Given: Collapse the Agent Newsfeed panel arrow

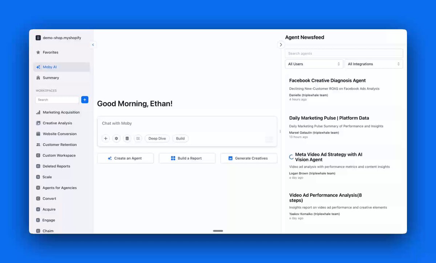Looking at the screenshot, I should (281, 45).
